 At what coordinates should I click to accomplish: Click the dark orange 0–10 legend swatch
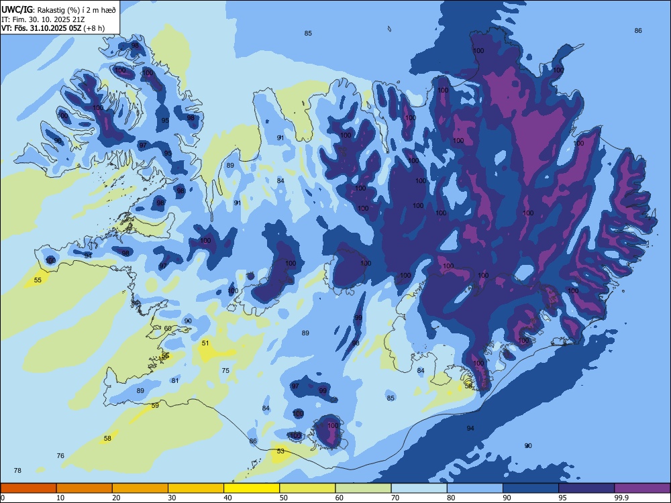click(x=28, y=488)
